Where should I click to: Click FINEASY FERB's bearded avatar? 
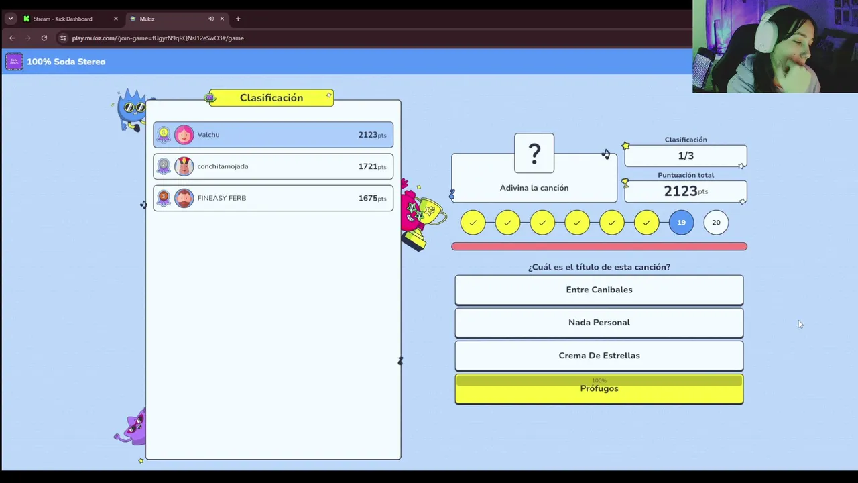(184, 198)
